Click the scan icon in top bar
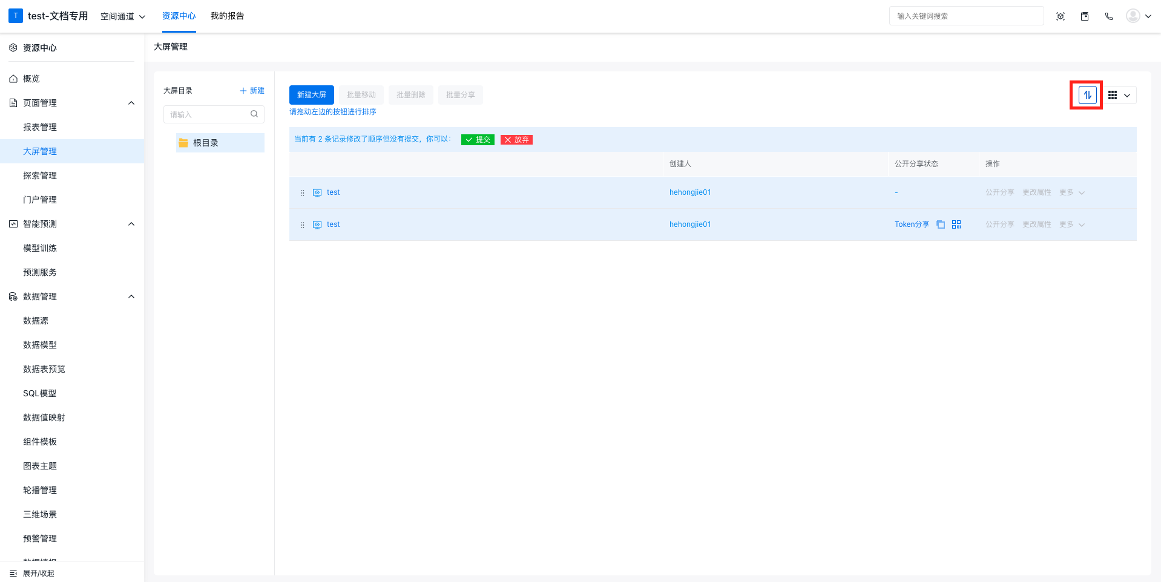1161x582 pixels. pos(1061,16)
